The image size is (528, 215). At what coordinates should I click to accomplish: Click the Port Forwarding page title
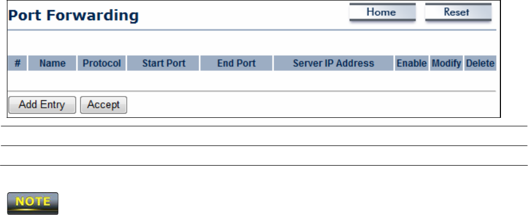(73, 15)
